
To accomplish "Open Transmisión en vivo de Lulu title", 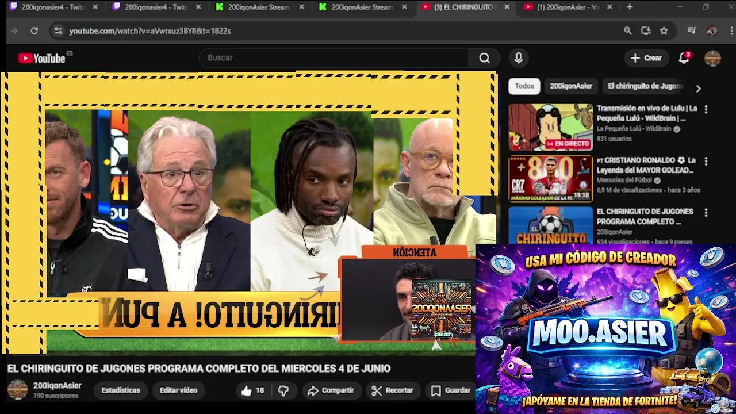I will tap(647, 113).
